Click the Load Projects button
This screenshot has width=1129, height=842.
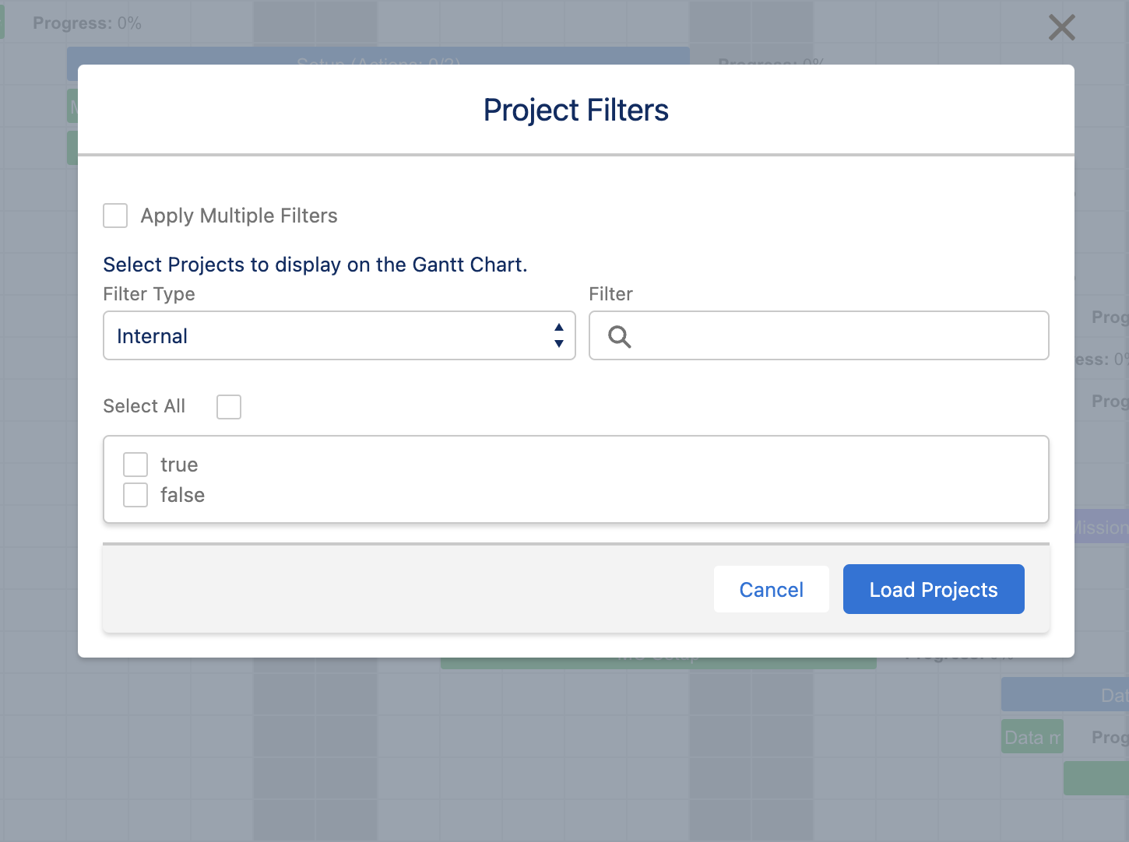(x=933, y=589)
